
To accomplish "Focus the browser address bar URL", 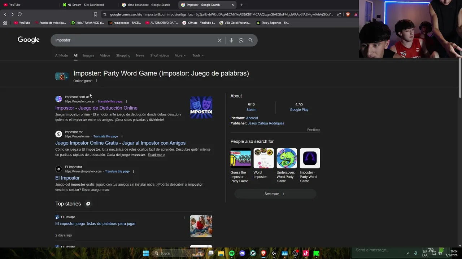I will 221,14.
